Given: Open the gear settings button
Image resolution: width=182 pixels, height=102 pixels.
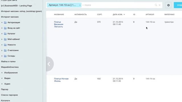Looking at the screenshot, I should [x=168, y=5].
